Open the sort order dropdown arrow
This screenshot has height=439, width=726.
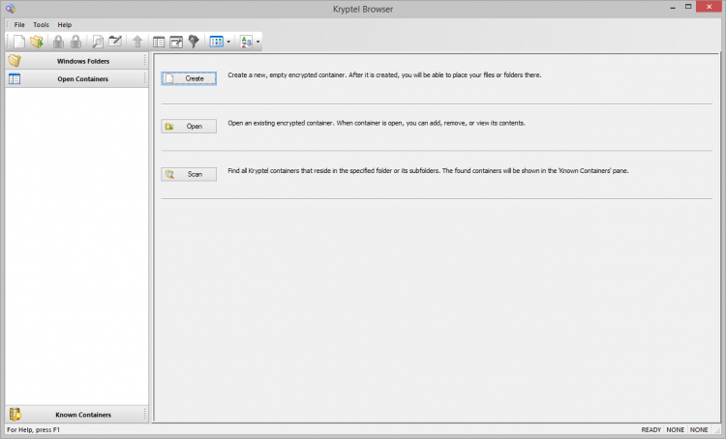[x=257, y=43]
